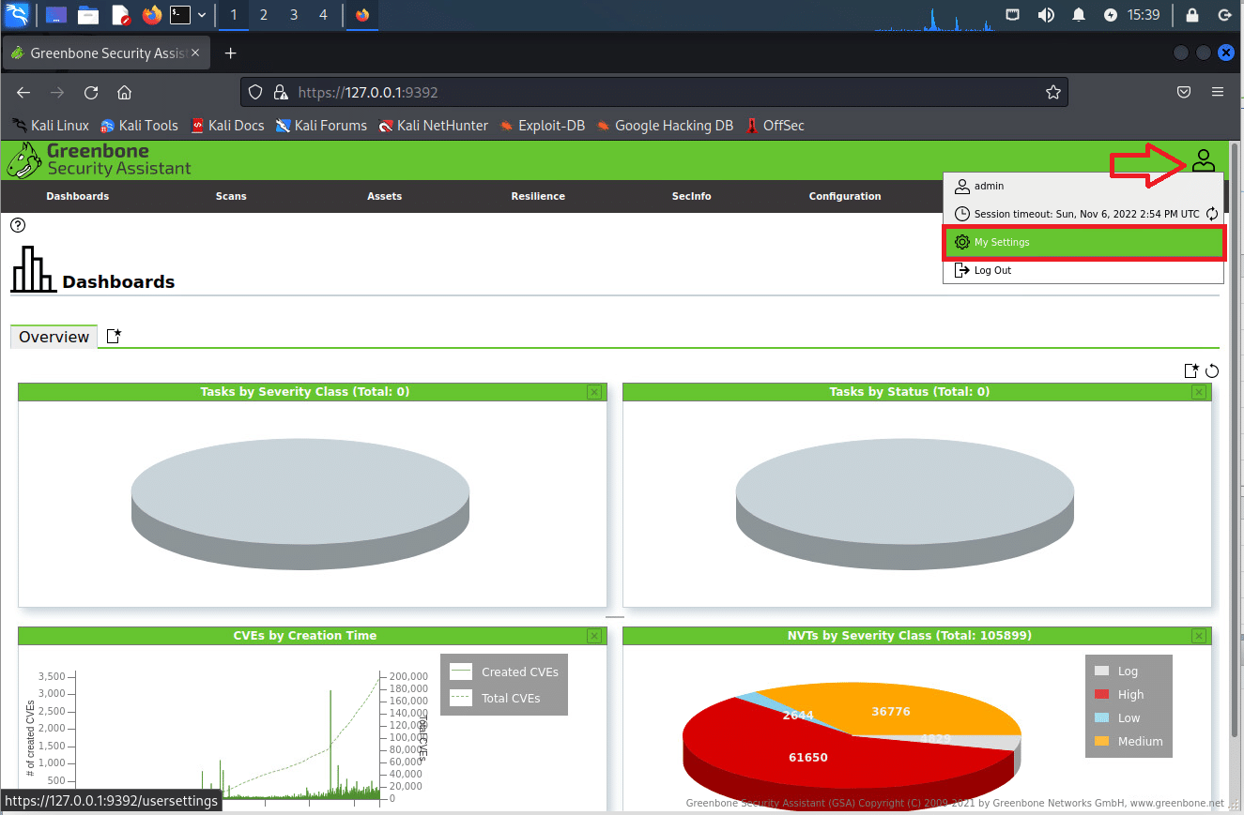Reset dashboard to defaults icon
Viewport: 1244px width, 815px height.
tap(1212, 370)
